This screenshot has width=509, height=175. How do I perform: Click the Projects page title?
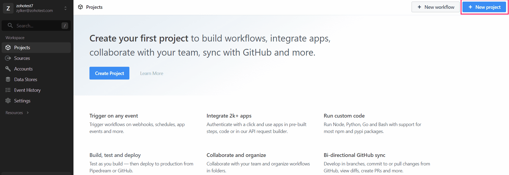[94, 7]
